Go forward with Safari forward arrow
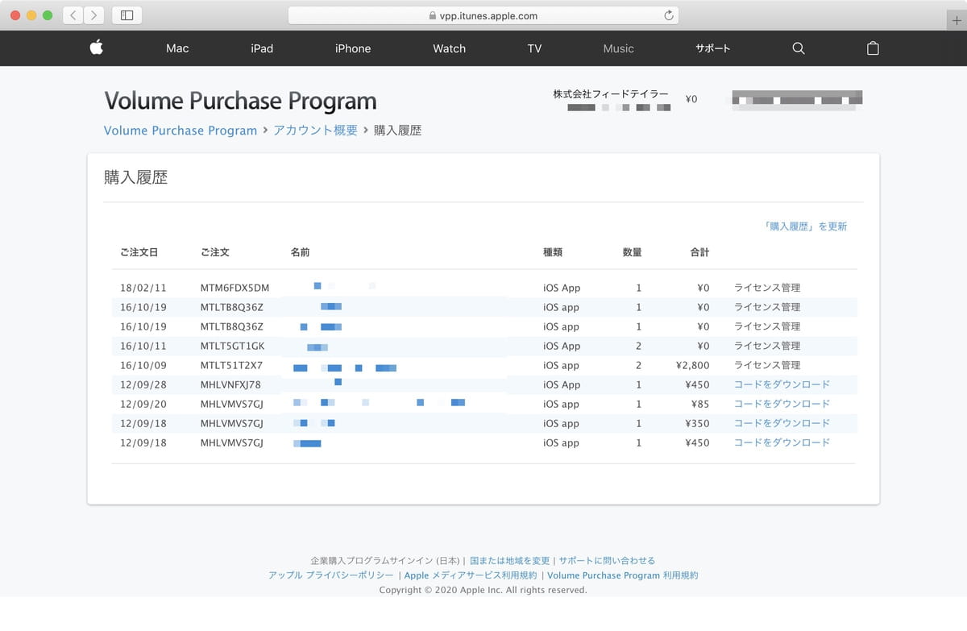The height and width of the screenshot is (631, 967). (x=94, y=15)
